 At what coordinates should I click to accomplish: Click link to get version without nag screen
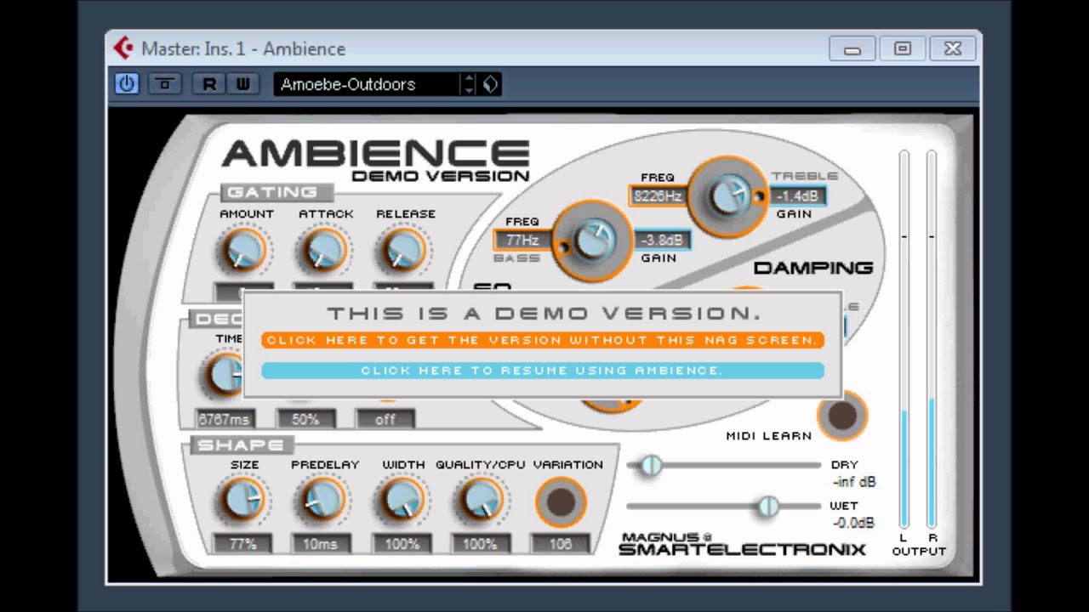coord(543,340)
